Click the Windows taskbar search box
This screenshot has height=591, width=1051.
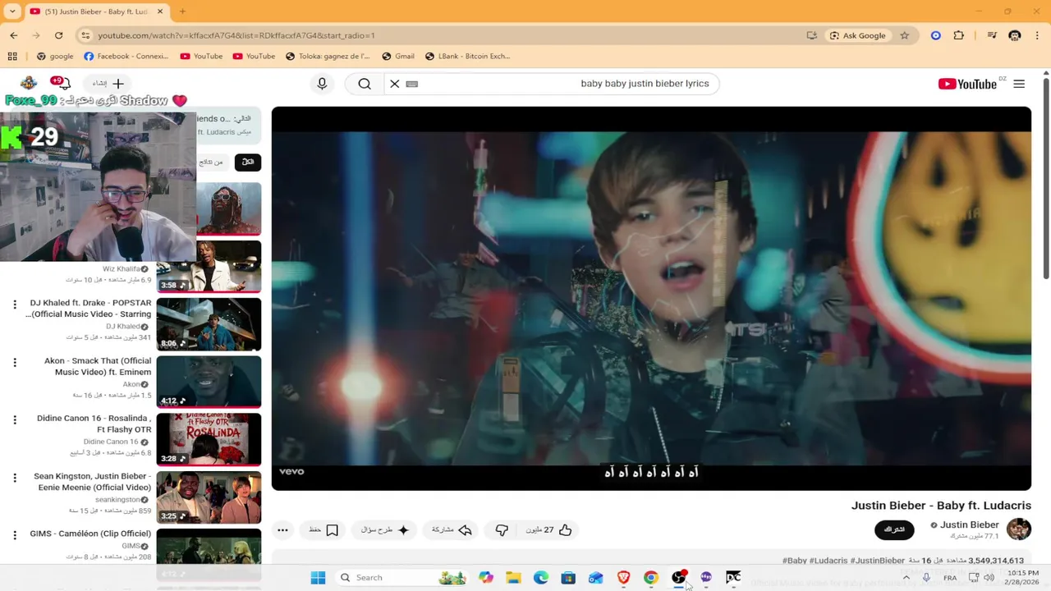402,578
